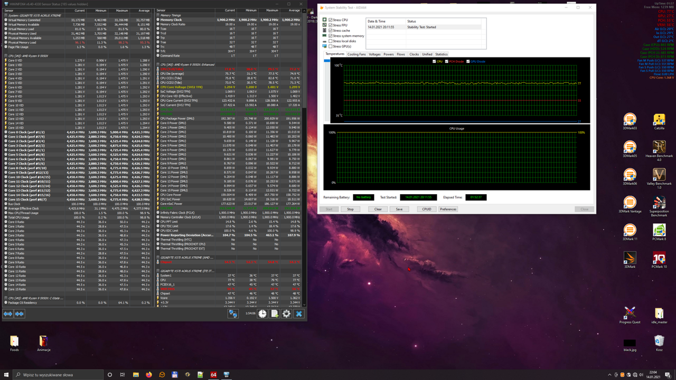Switch to the Powers tab
The width and height of the screenshot is (676, 380).
tap(389, 54)
